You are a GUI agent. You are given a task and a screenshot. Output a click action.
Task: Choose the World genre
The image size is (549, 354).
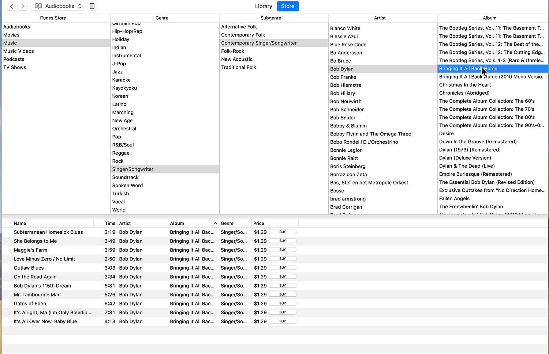[165, 210]
